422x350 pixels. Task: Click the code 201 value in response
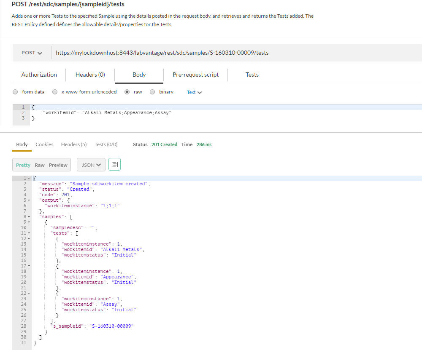tap(65, 195)
